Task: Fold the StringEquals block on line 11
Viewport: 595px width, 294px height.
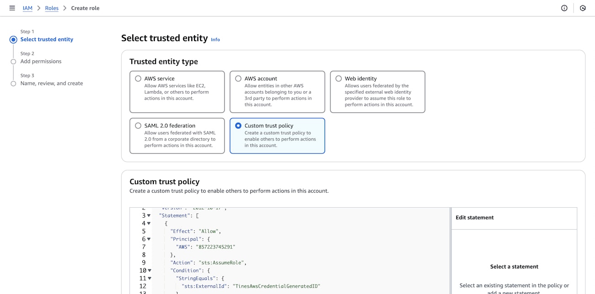Action: point(149,278)
